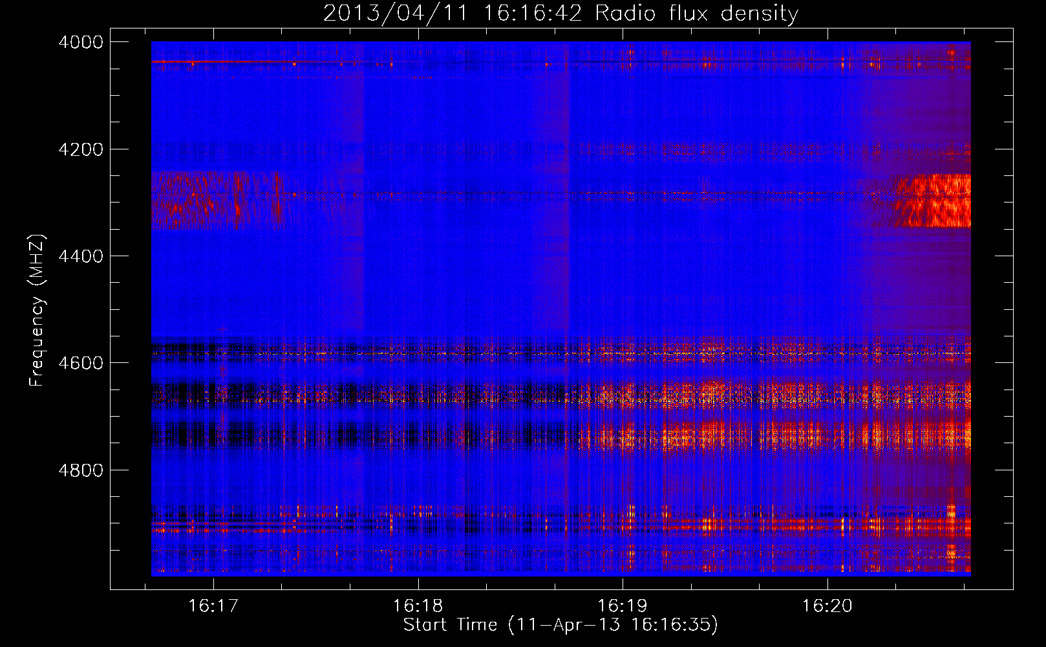This screenshot has width=1046, height=647.
Task: Click the 4800 frequency tick label
Action: (x=81, y=470)
